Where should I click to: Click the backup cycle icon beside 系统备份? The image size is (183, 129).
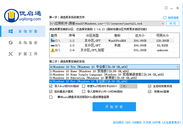pos(11,43)
